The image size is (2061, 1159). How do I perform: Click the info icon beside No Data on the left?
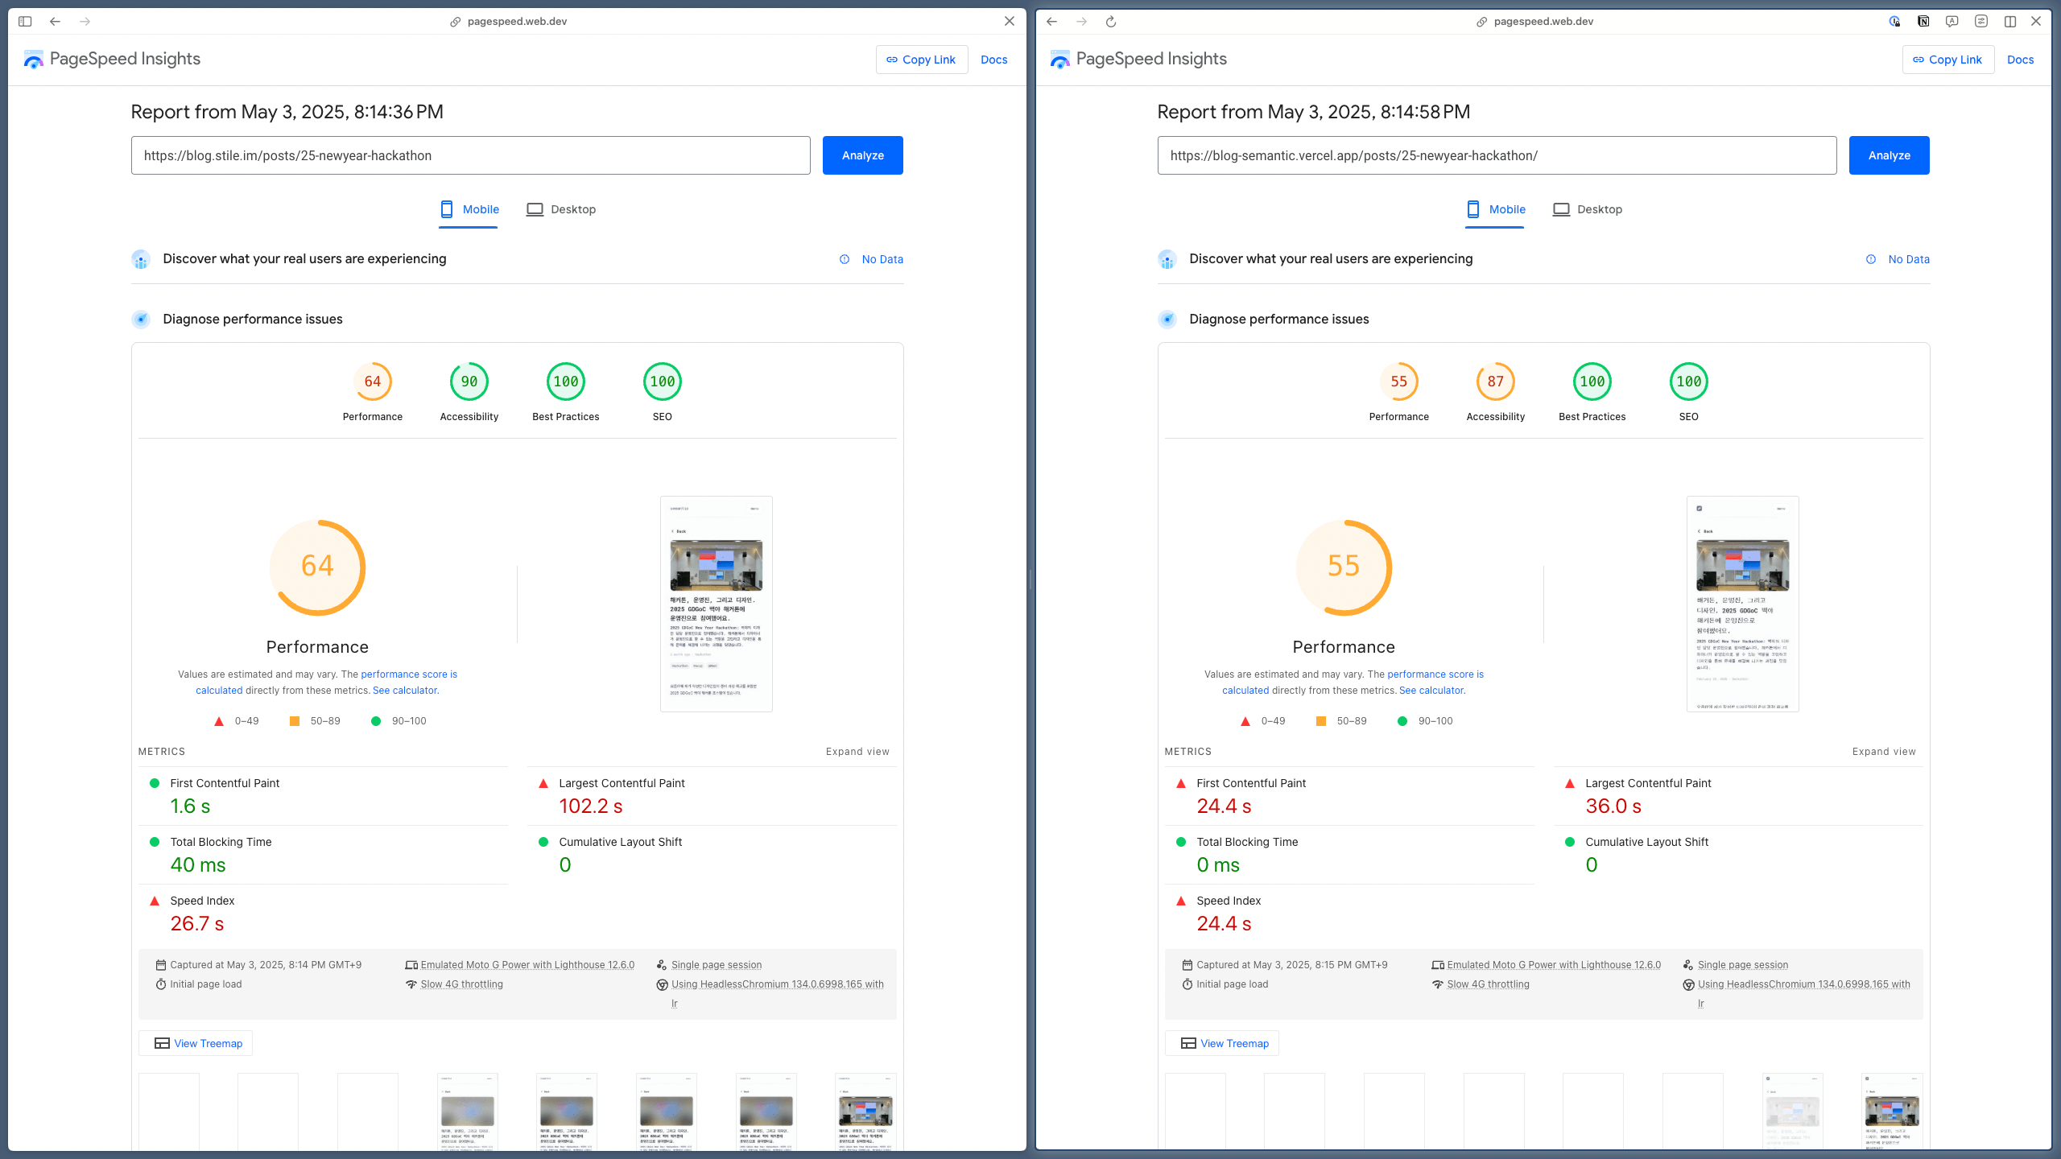point(844,259)
